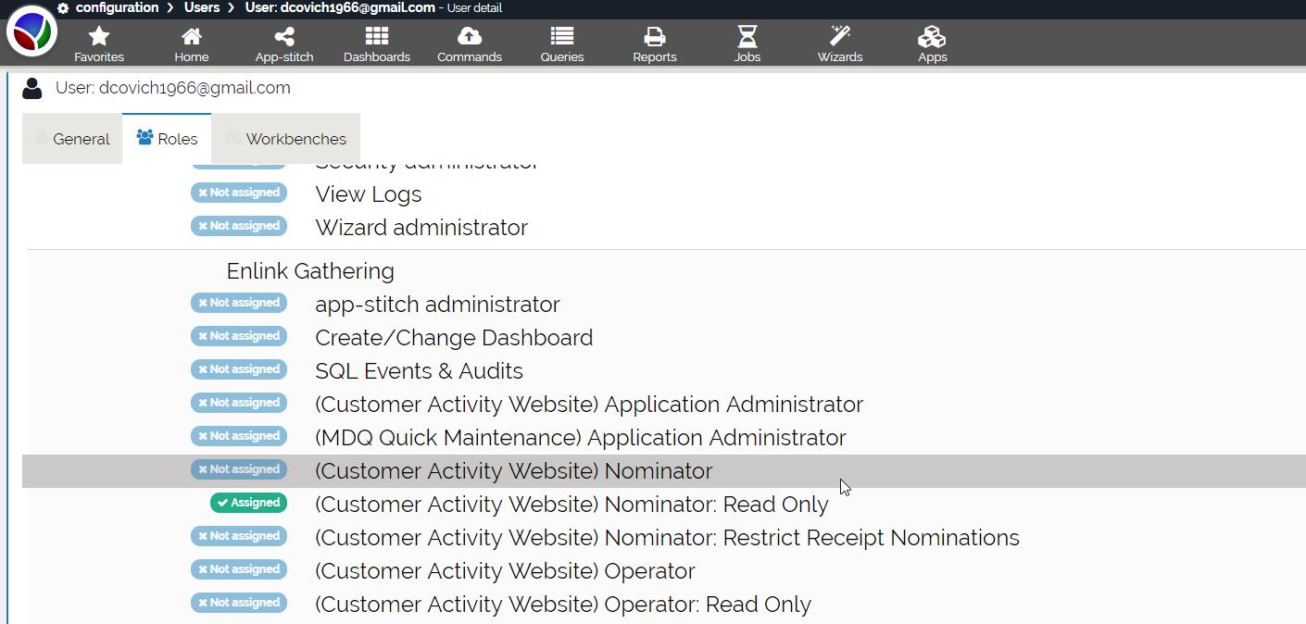Click the Users breadcrumb link

pos(201,7)
